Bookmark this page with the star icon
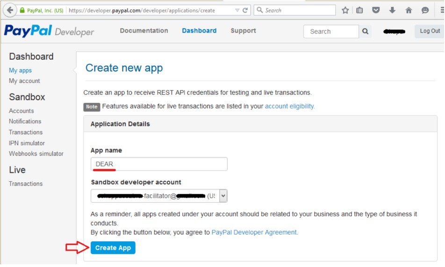445x267 pixels. click(x=345, y=10)
